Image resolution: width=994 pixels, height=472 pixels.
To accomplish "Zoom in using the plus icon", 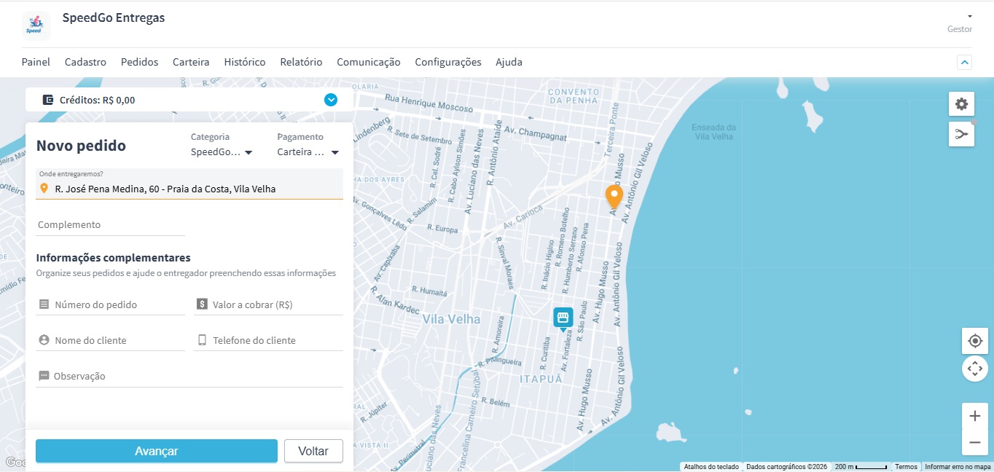I will coord(975,416).
